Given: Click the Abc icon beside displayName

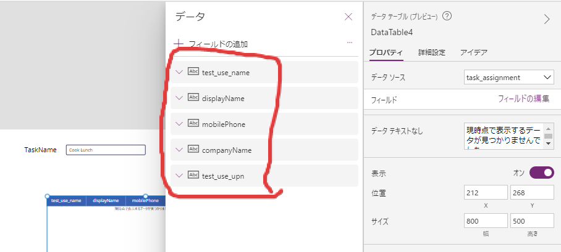Looking at the screenshot, I should (x=193, y=97).
